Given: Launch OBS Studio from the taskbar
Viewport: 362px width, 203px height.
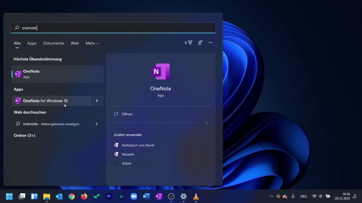Looking at the screenshot, I should (171, 196).
